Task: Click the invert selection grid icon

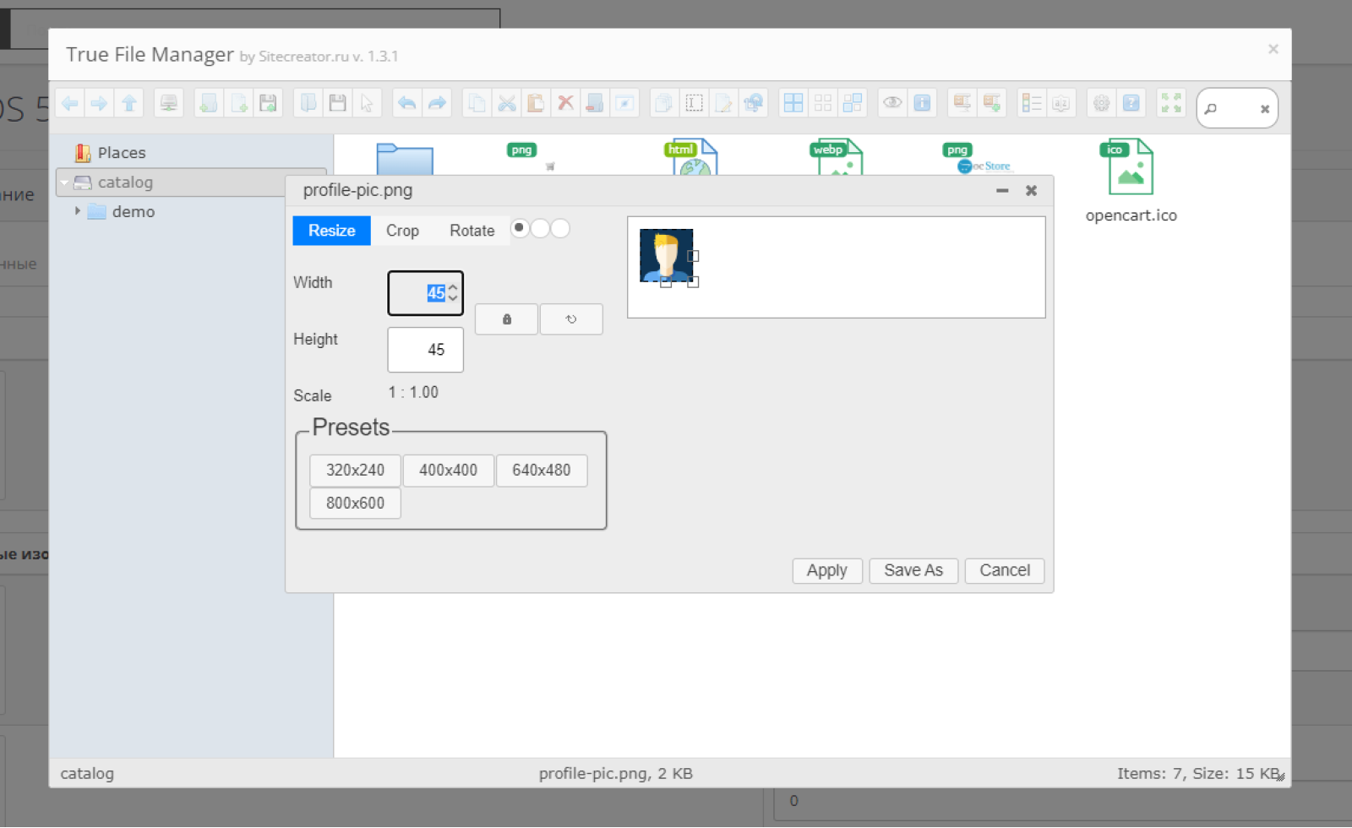Action: click(853, 103)
